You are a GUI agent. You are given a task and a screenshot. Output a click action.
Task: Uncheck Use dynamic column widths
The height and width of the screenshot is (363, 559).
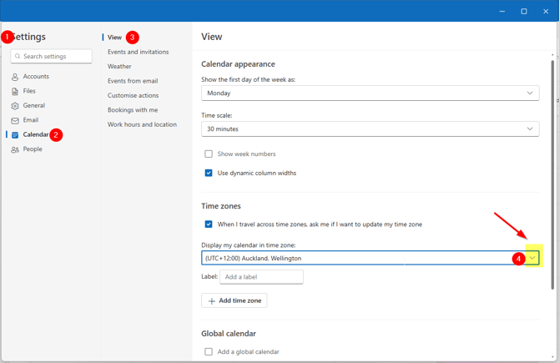pos(209,174)
